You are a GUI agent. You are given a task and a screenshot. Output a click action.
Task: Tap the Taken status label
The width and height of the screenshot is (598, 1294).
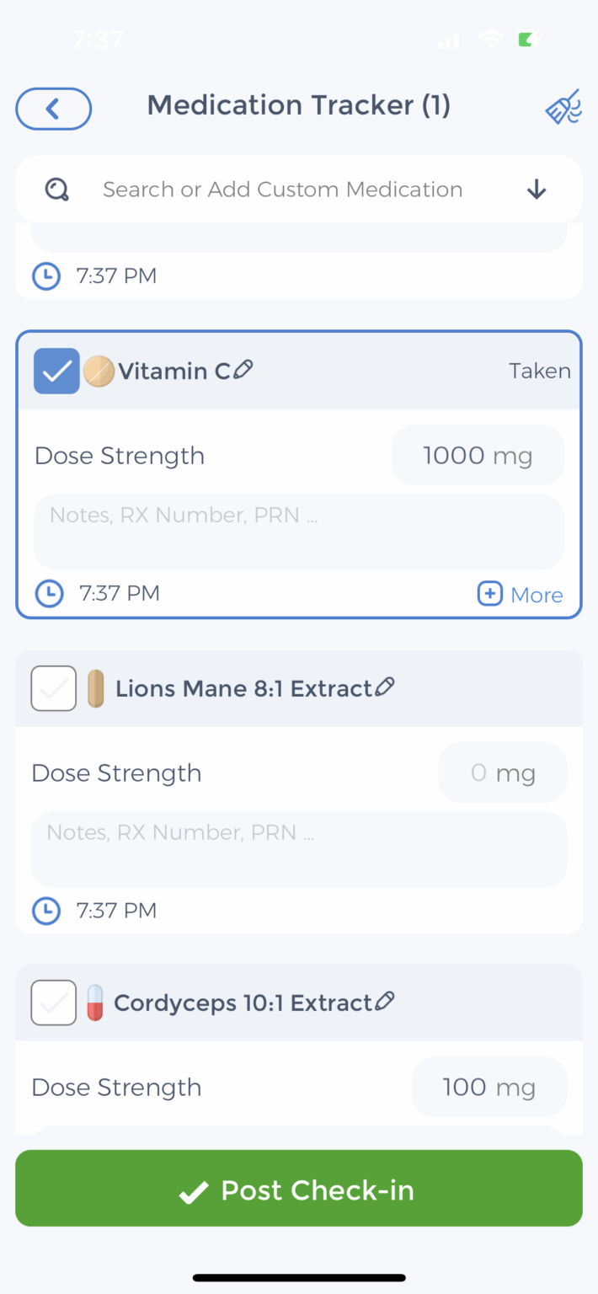click(x=539, y=370)
